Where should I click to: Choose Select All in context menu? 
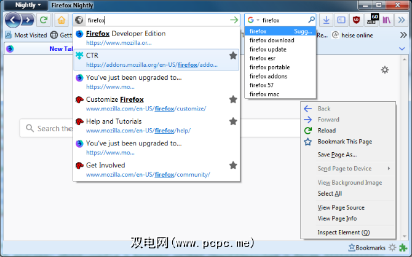click(348, 194)
